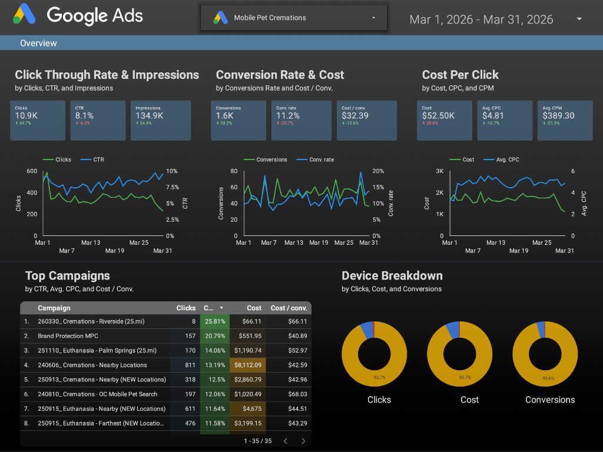The height and width of the screenshot is (452, 603).
Task: Sort table by Cost / conv. column header
Action: (x=289, y=308)
